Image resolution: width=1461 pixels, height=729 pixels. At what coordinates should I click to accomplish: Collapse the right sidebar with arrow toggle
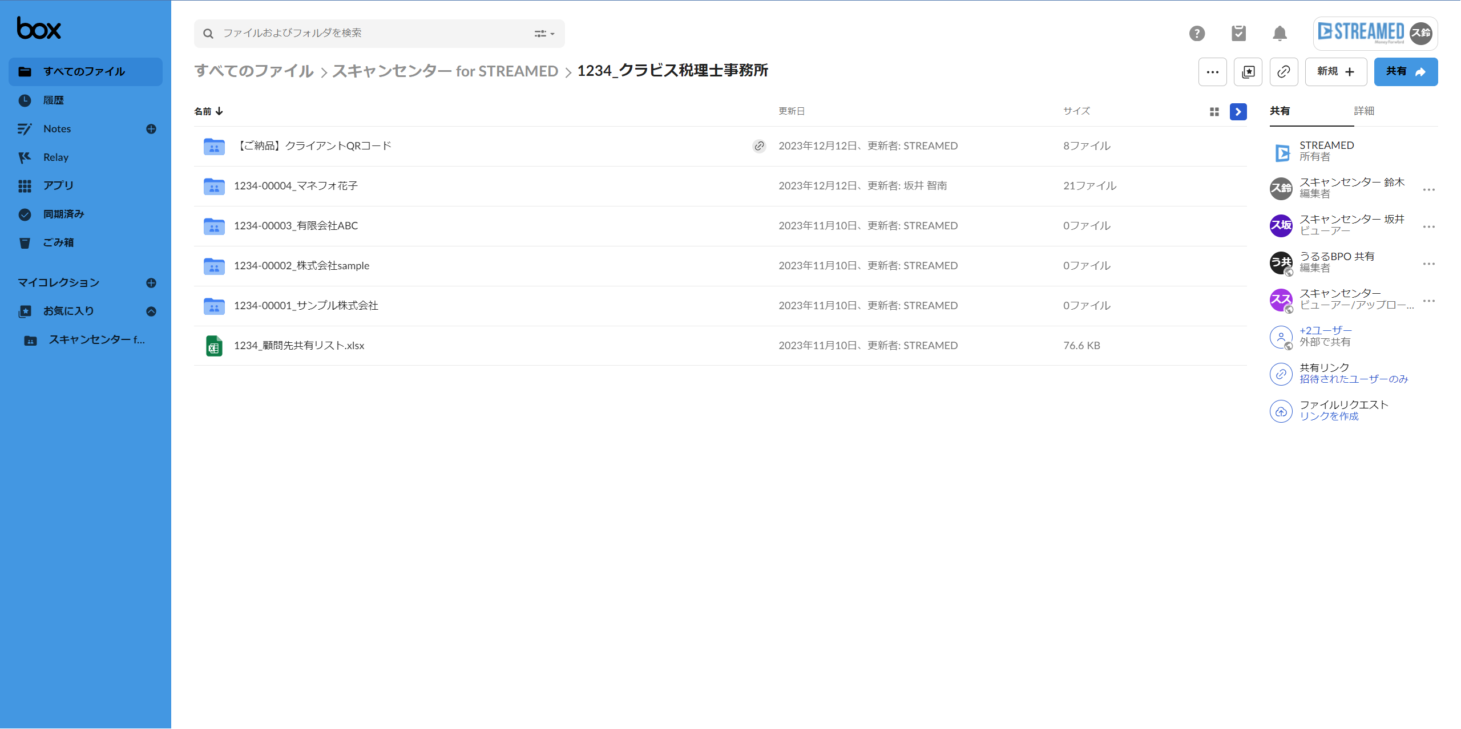(x=1238, y=112)
